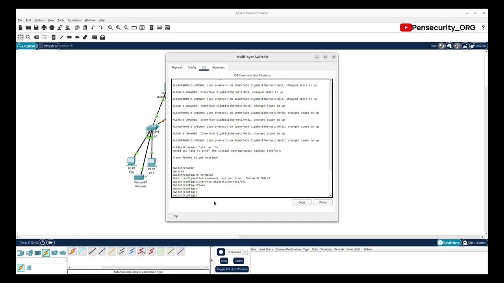Viewport: 504px width, 283px height.
Task: Activate the Delete tool
Action: [x=36, y=37]
